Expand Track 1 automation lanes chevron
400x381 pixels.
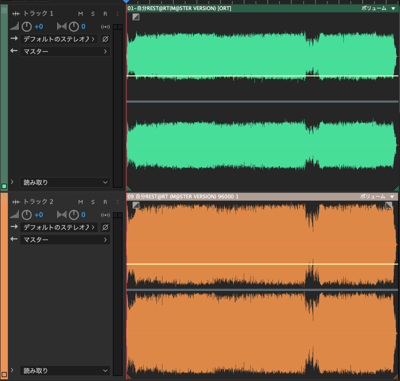coord(12,182)
